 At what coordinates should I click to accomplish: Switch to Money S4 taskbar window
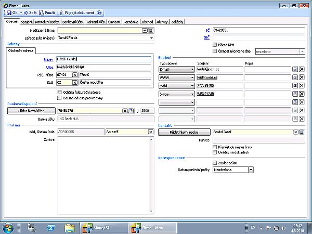click(104, 228)
